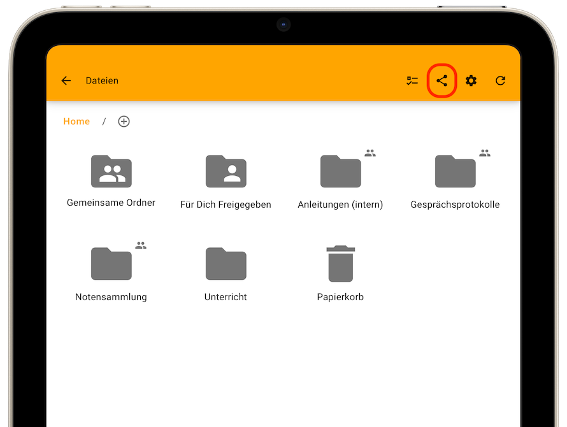This screenshot has width=567, height=427.
Task: Select the Unterricht text label
Action: tap(226, 297)
